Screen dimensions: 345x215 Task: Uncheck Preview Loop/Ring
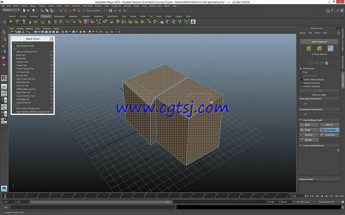click(x=301, y=86)
